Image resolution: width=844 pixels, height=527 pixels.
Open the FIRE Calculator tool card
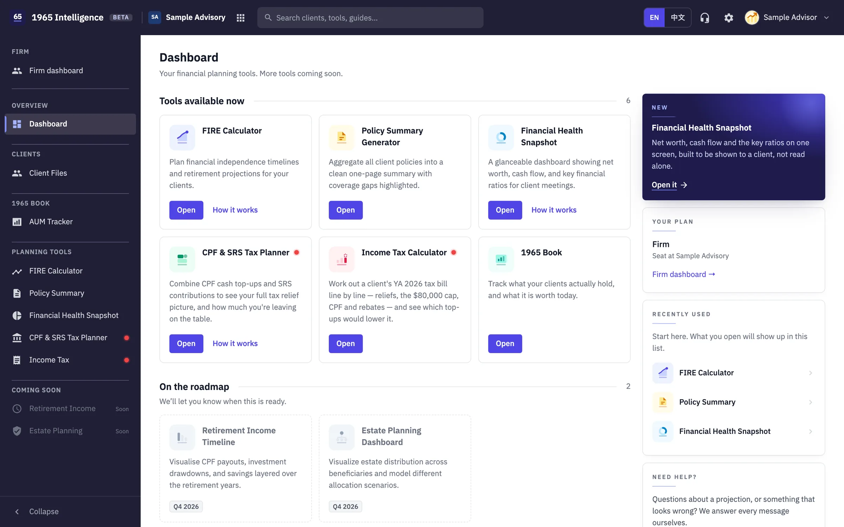click(186, 210)
